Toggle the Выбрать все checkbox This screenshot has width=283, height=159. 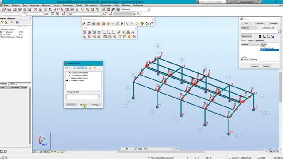(263, 28)
